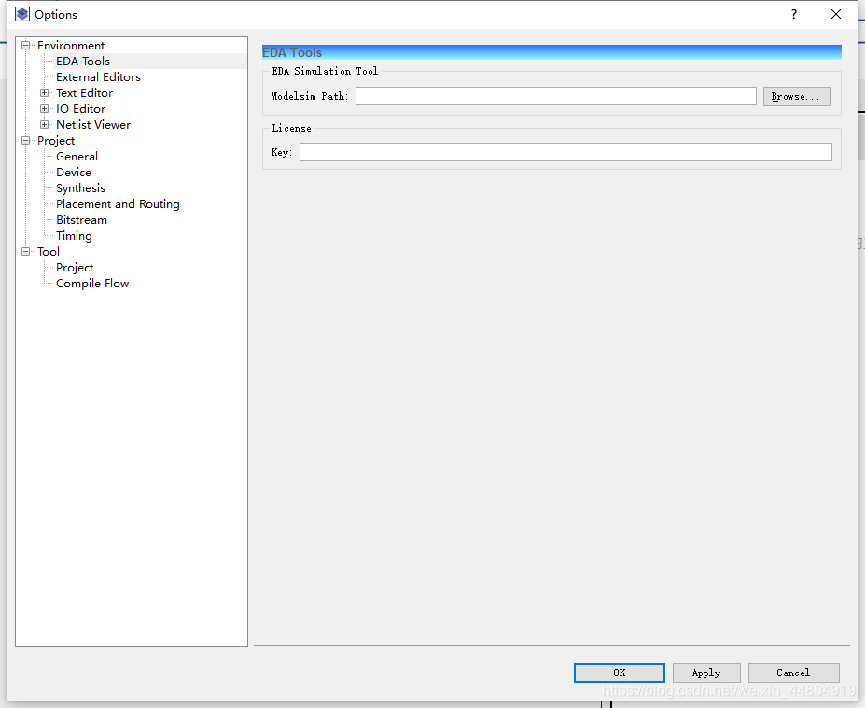The width and height of the screenshot is (865, 708).
Task: Expand the Netlist Viewer node
Action: (44, 125)
